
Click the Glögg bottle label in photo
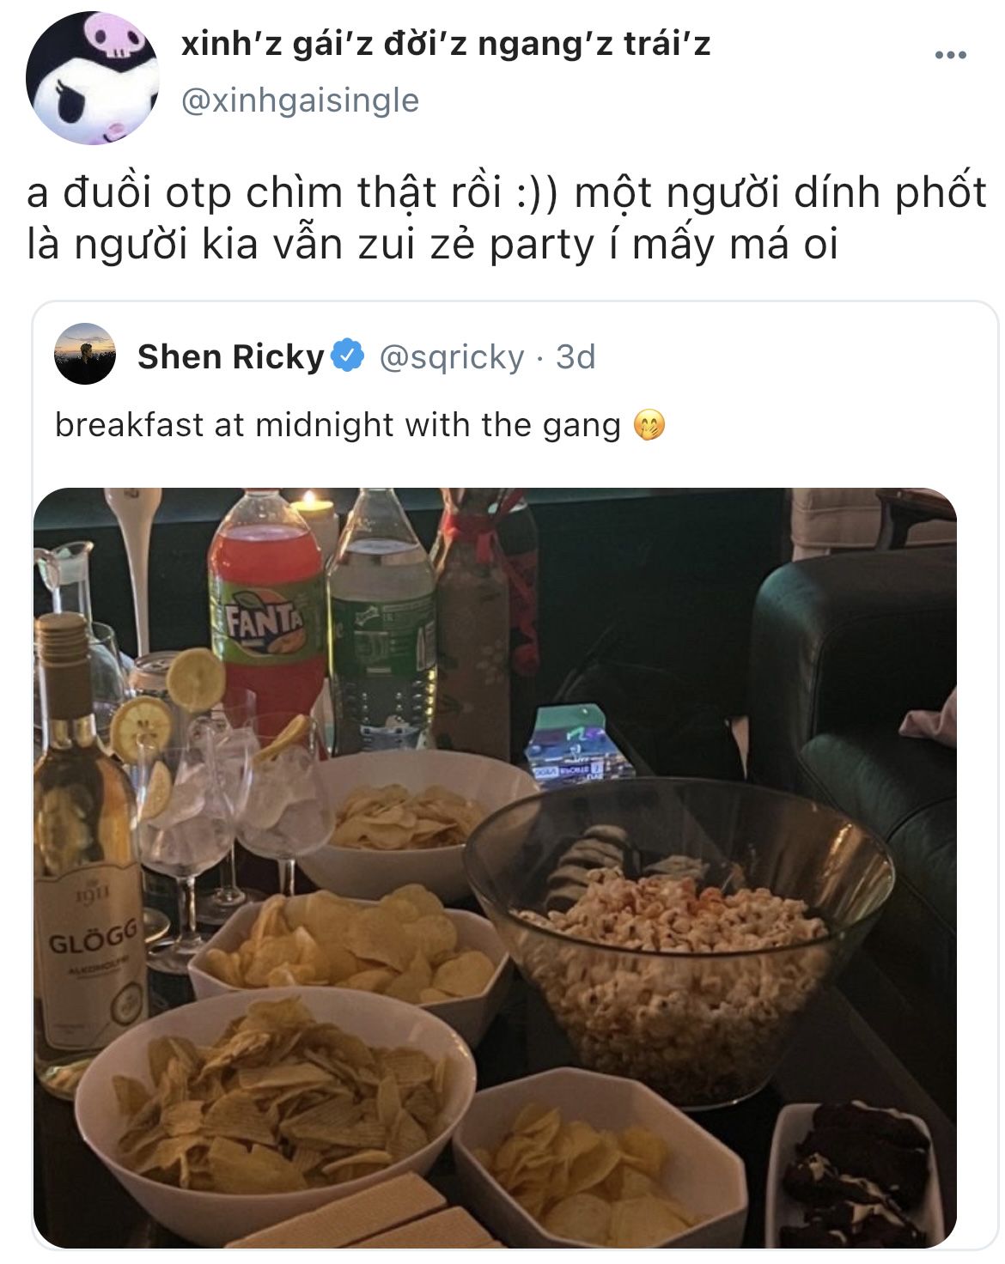[x=90, y=953]
